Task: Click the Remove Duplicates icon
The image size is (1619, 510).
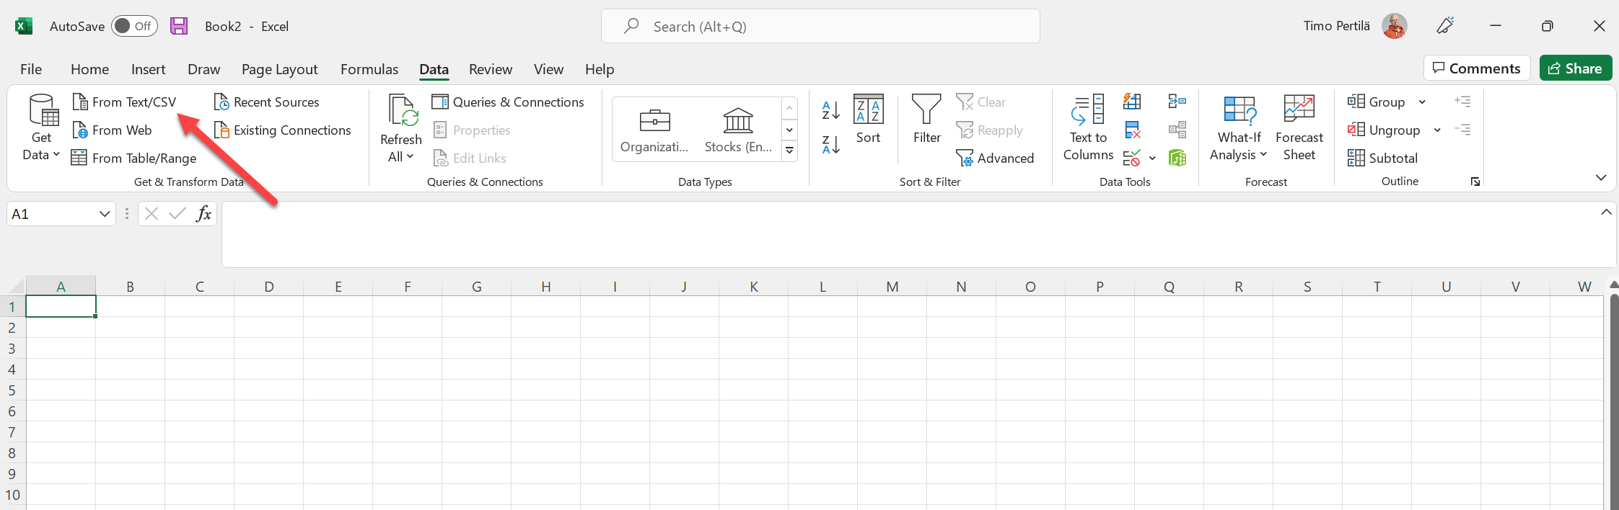Action: [1132, 130]
